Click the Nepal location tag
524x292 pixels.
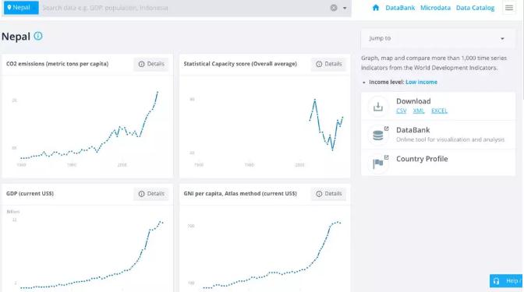click(21, 8)
